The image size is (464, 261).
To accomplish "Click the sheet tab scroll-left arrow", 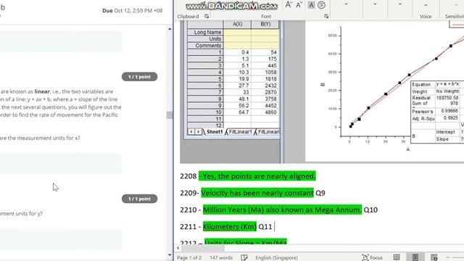I will (191, 132).
